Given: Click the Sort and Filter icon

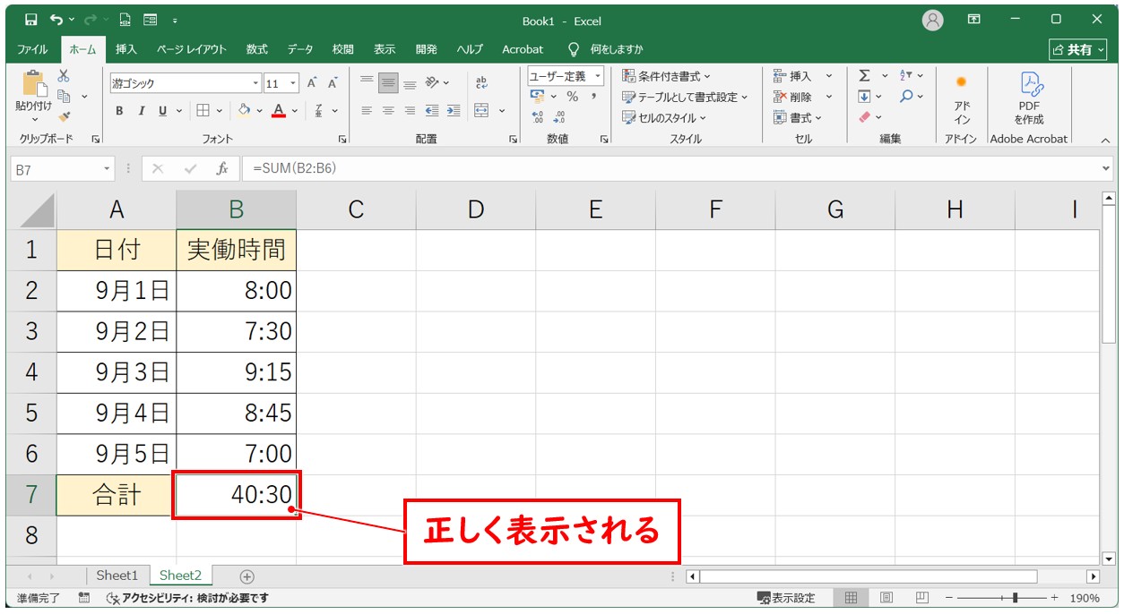Looking at the screenshot, I should [x=906, y=76].
